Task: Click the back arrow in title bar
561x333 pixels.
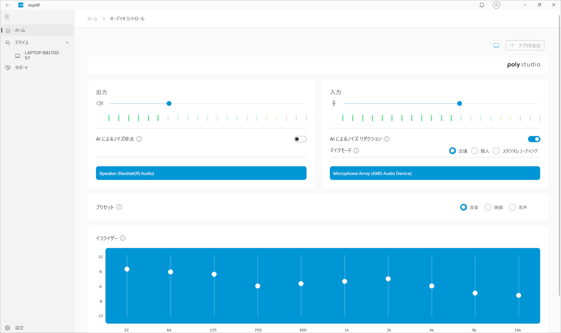Action: point(8,5)
